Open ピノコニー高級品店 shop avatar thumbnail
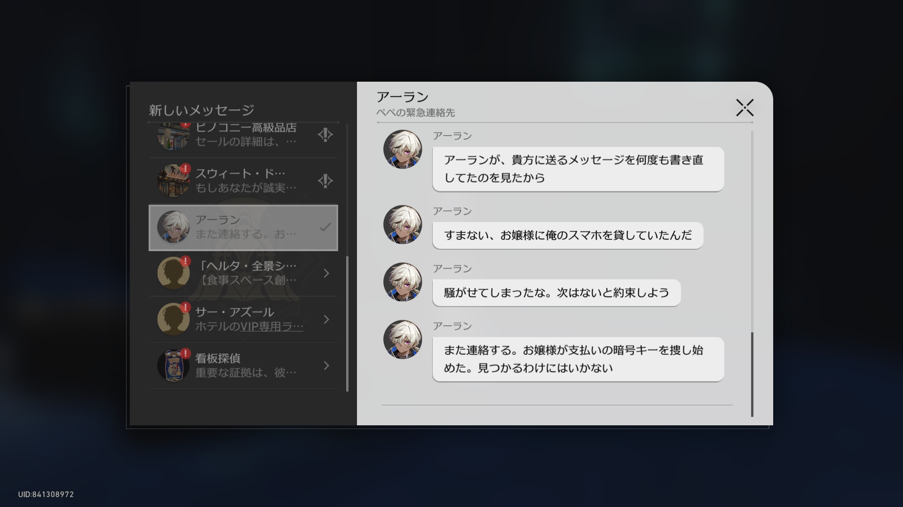The width and height of the screenshot is (903, 507). pos(173,137)
